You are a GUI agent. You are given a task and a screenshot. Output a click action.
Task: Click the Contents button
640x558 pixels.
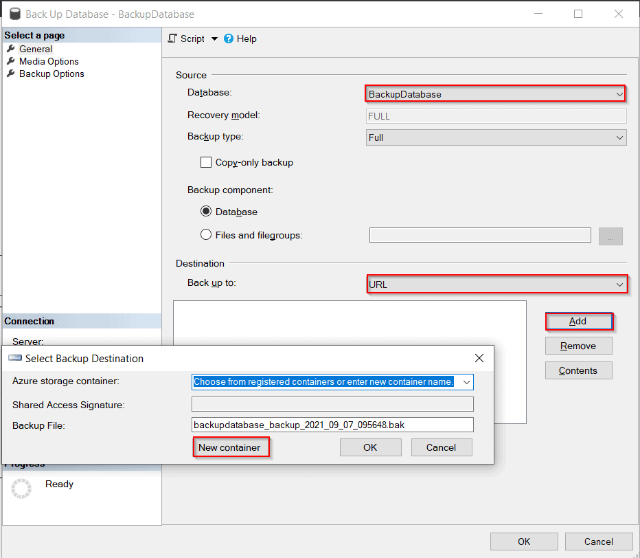point(578,370)
